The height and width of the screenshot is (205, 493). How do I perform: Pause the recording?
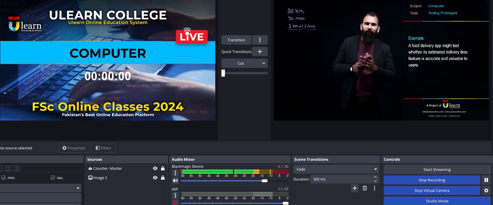click(x=486, y=180)
